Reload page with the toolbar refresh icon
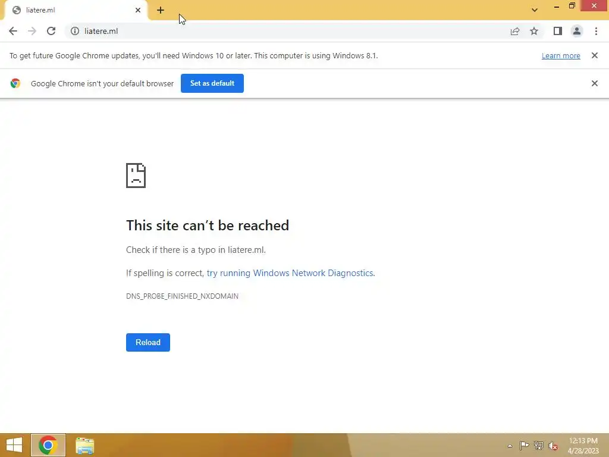The width and height of the screenshot is (609, 457). point(51,31)
